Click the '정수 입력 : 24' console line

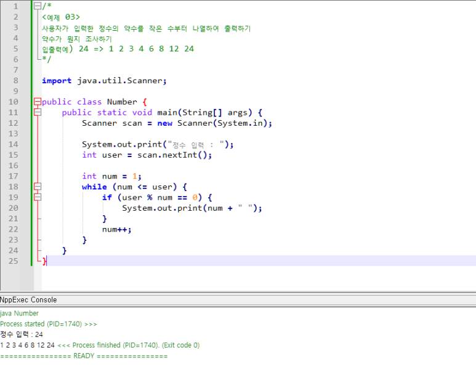point(22,335)
